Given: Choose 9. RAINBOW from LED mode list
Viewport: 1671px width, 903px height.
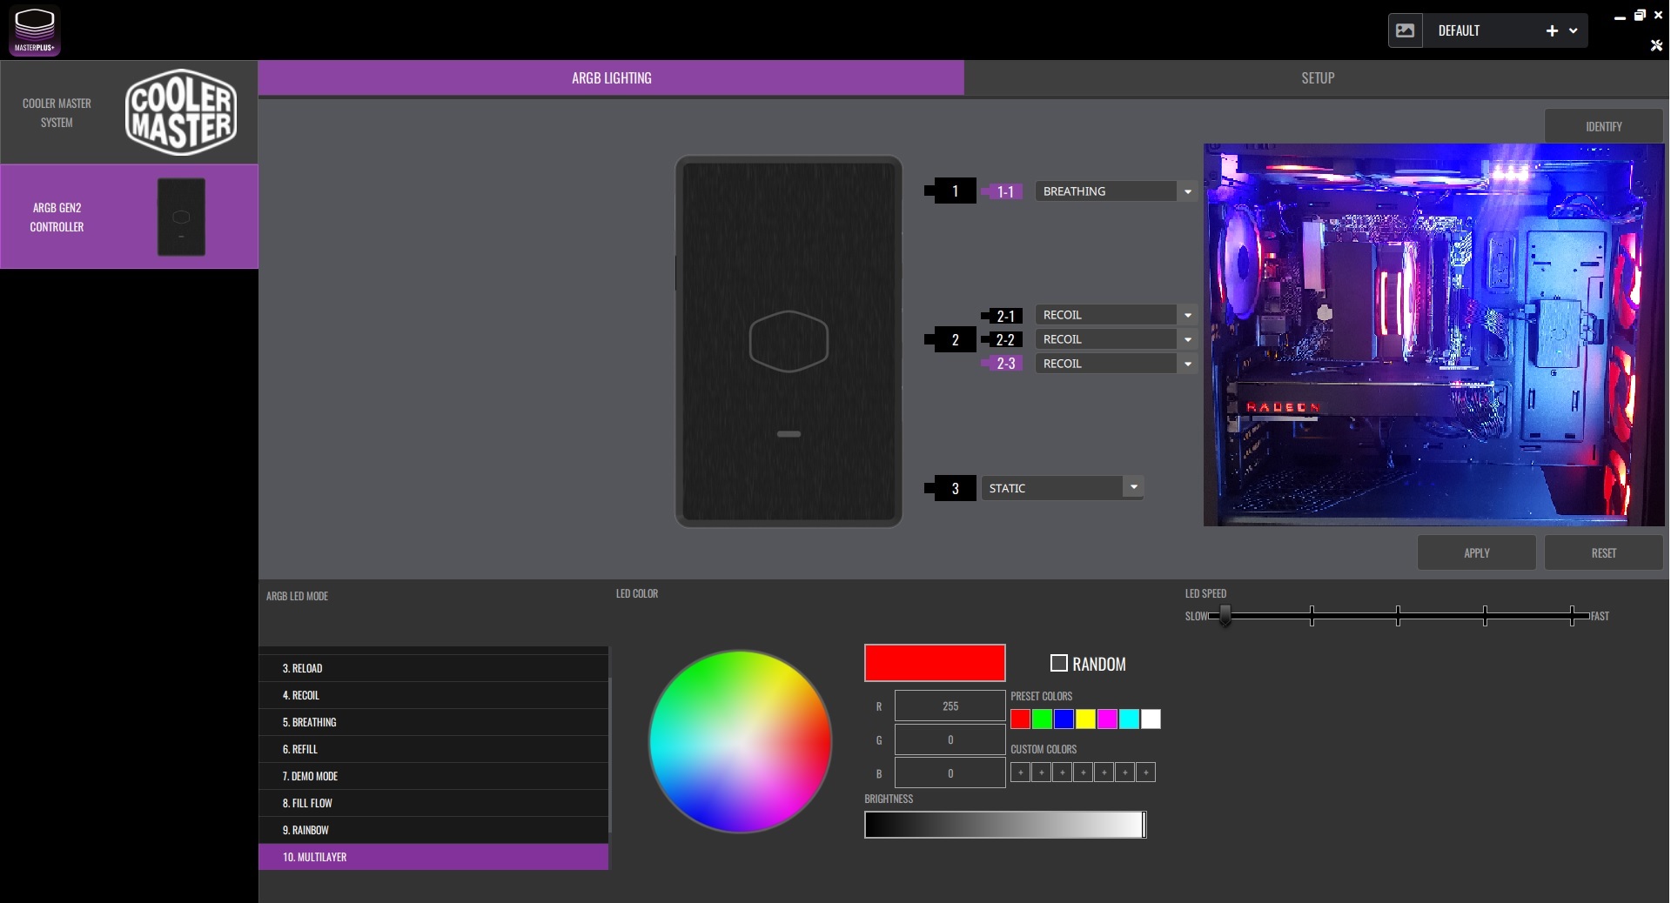Looking at the screenshot, I should click(x=433, y=830).
